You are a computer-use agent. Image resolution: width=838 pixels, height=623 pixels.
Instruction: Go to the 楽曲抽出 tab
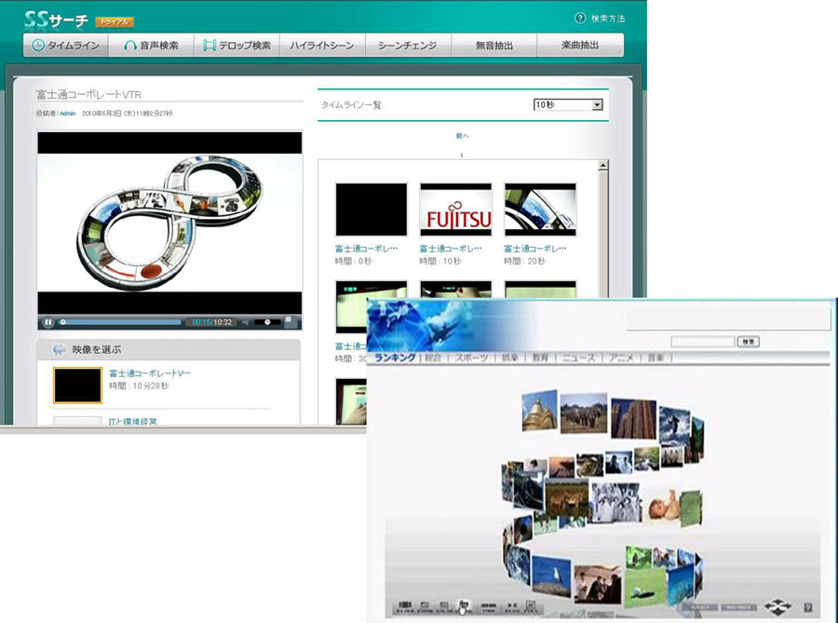[x=579, y=46]
